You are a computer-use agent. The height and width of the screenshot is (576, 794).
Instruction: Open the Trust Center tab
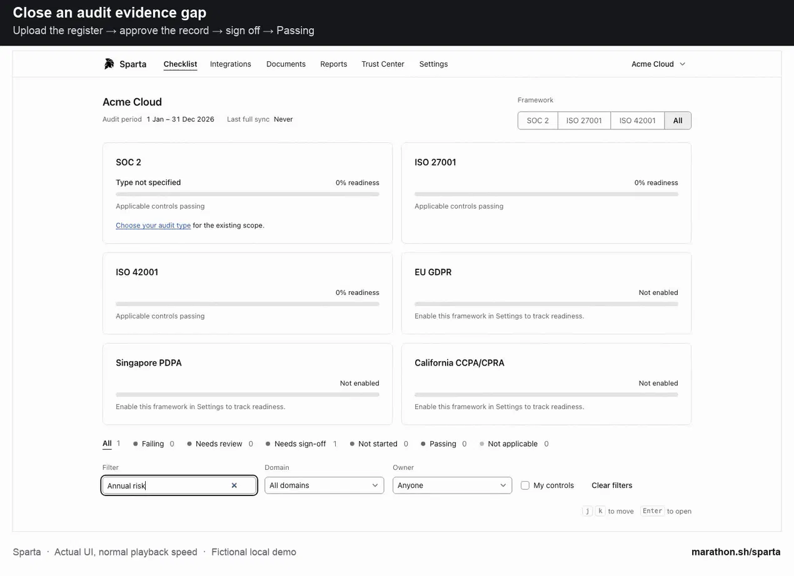[x=383, y=64]
